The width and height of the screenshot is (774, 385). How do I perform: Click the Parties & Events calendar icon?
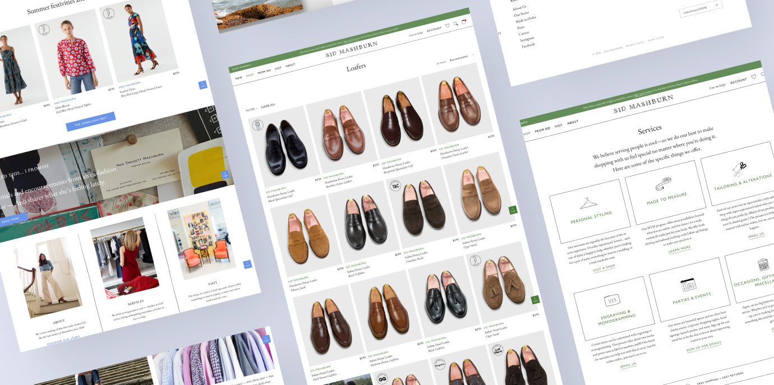688,285
